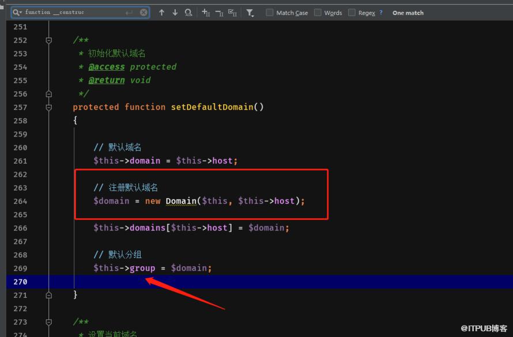
Task: Unselect occurrence icon in find bar
Action: pyautogui.click(x=219, y=13)
